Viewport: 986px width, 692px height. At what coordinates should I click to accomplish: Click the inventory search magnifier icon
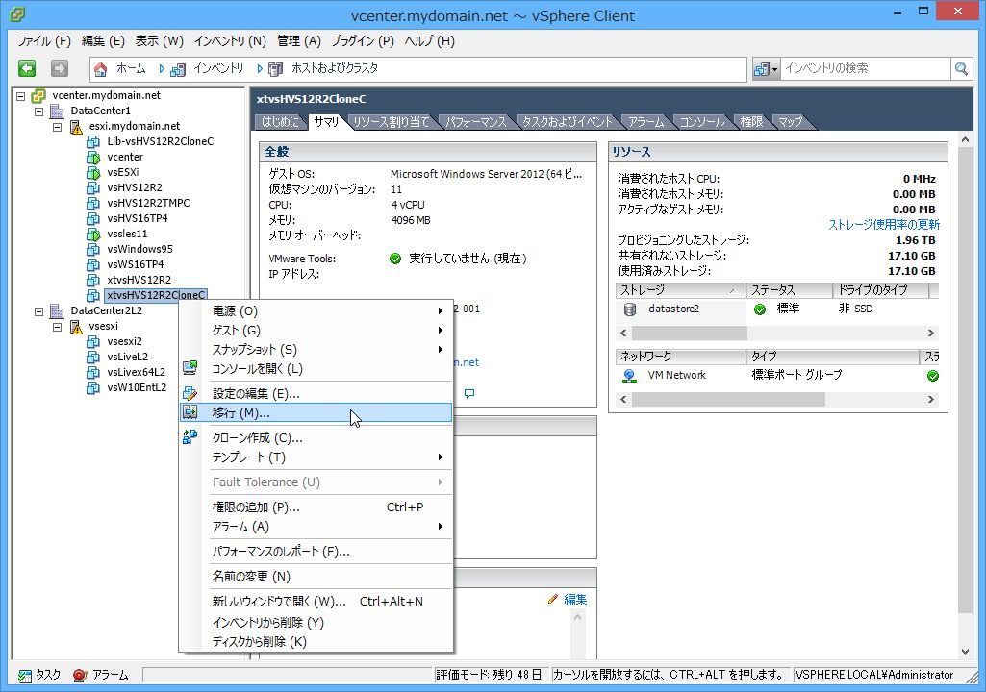[961, 68]
